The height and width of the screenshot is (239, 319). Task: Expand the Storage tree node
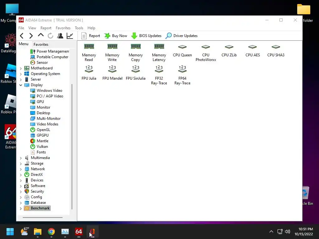point(21,164)
